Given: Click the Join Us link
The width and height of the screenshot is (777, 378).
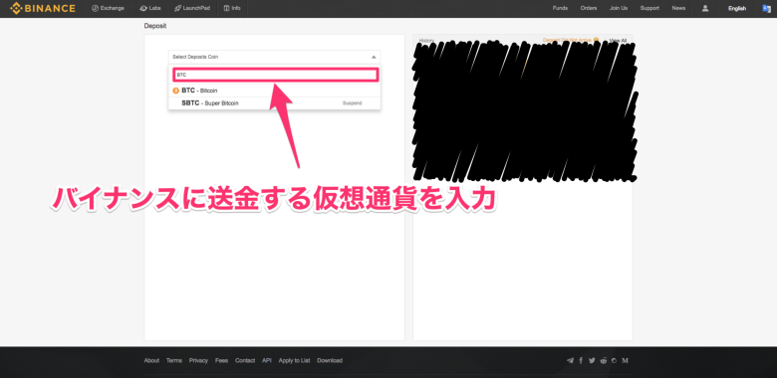Looking at the screenshot, I should click(619, 8).
